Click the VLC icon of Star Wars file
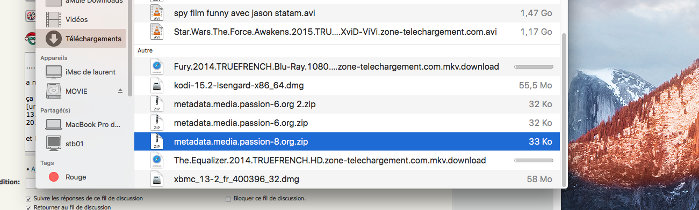Screen dimensions: 699x210 point(156,32)
